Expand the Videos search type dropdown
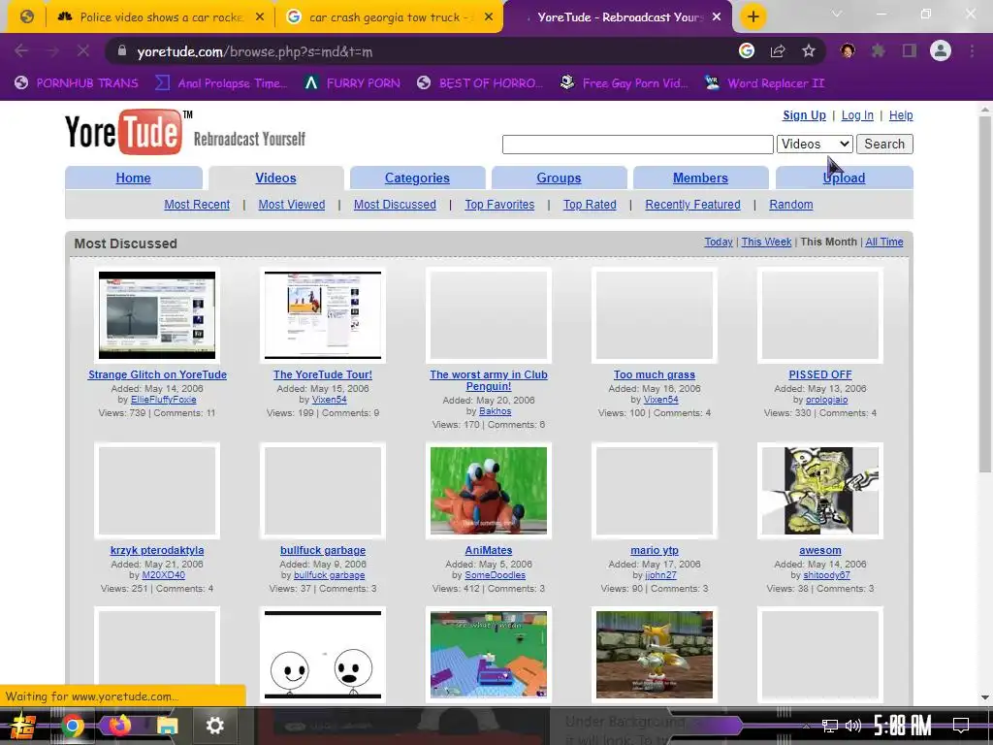The height and width of the screenshot is (745, 993). tap(815, 144)
